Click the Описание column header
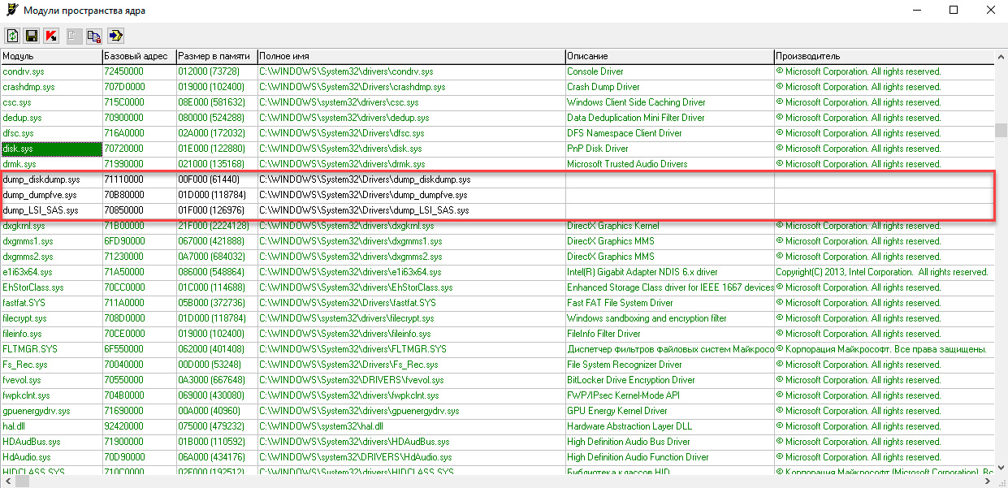This screenshot has height=488, width=1008. (x=669, y=56)
